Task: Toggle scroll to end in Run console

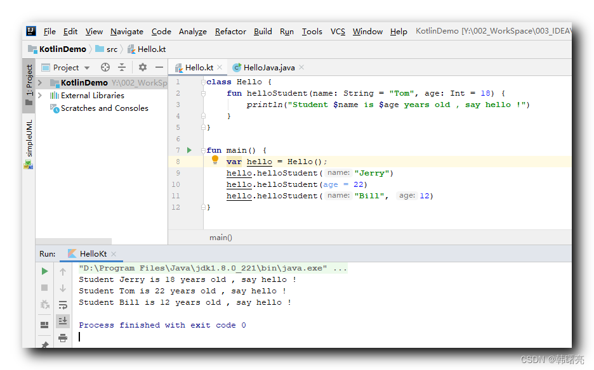Action: pos(63,321)
